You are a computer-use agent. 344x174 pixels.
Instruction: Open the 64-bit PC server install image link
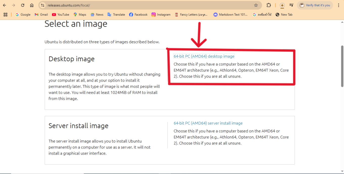coord(208,123)
